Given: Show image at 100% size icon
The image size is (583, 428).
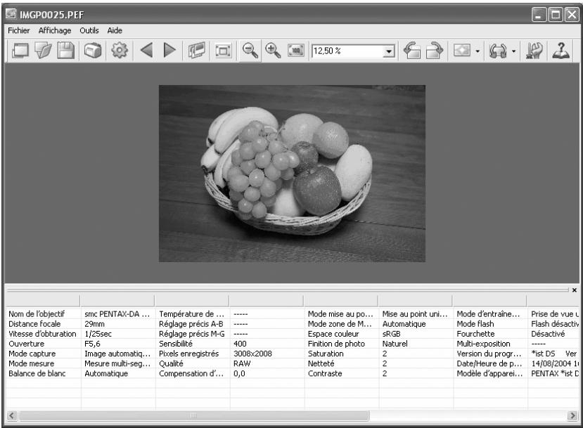Looking at the screenshot, I should tap(296, 50).
